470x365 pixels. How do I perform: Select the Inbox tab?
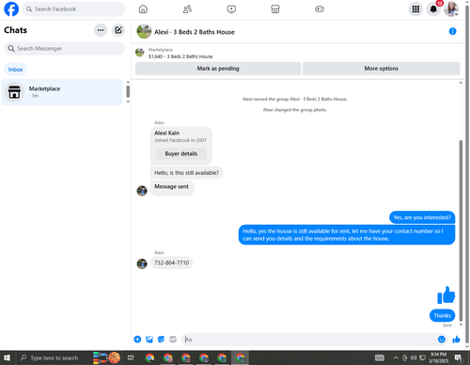(x=15, y=70)
